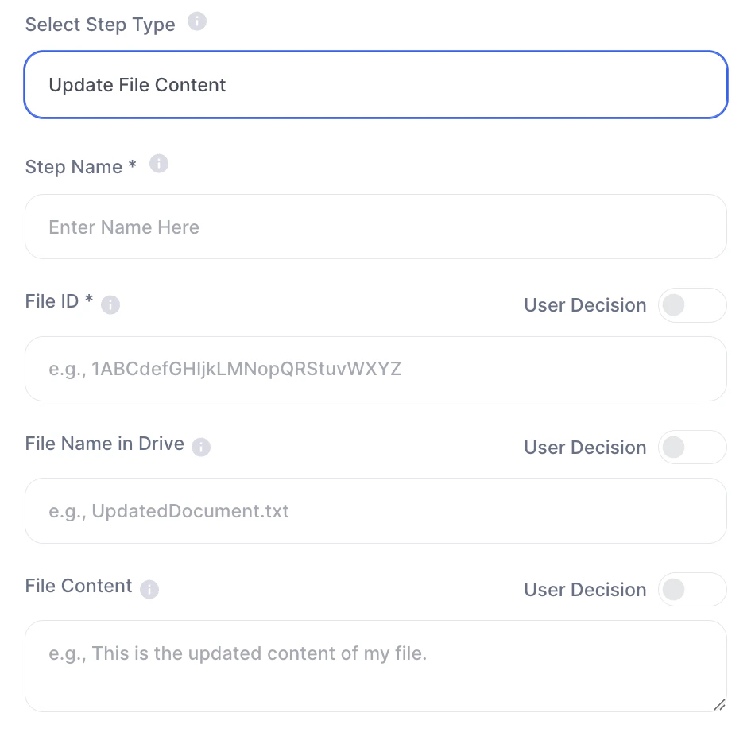The height and width of the screenshot is (744, 755).
Task: Click the Step Name label text
Action: click(80, 167)
